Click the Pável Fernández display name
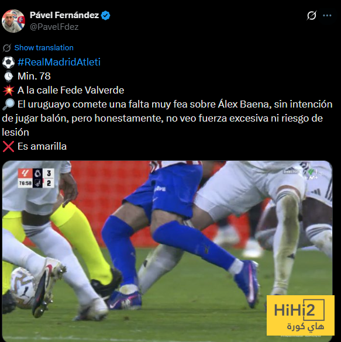The width and height of the screenshot is (341, 342). click(x=64, y=15)
